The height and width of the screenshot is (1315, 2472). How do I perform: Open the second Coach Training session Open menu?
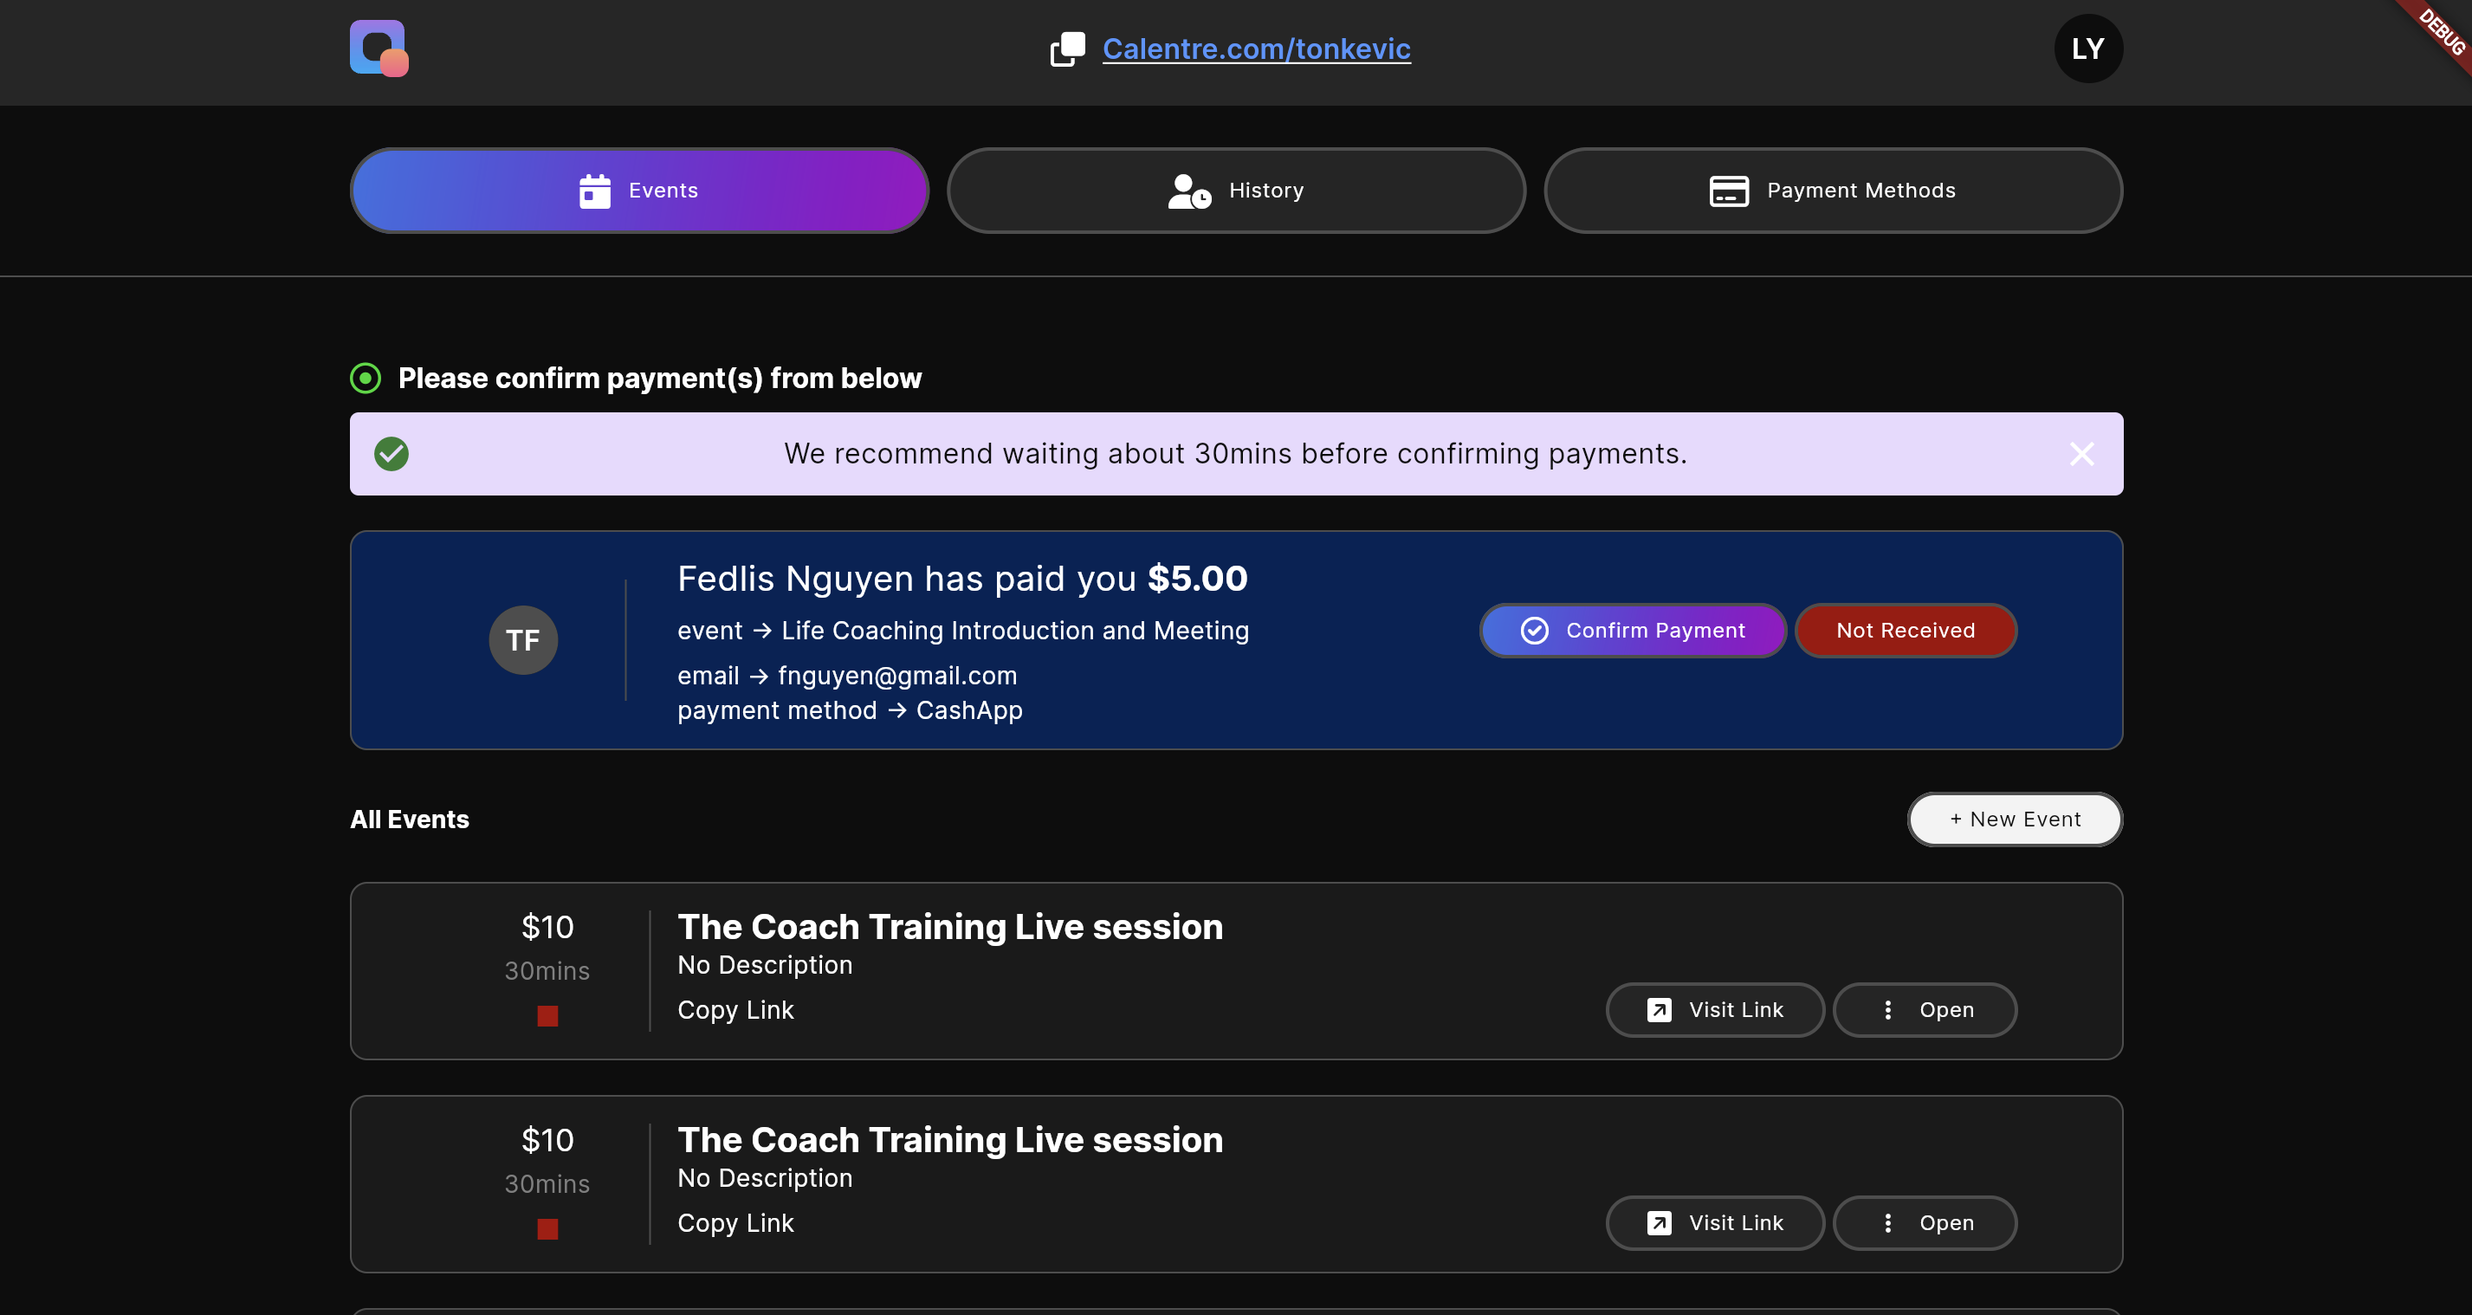point(1925,1221)
